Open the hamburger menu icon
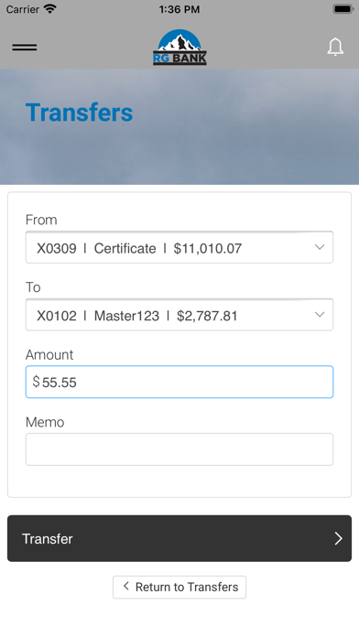 [x=25, y=47]
